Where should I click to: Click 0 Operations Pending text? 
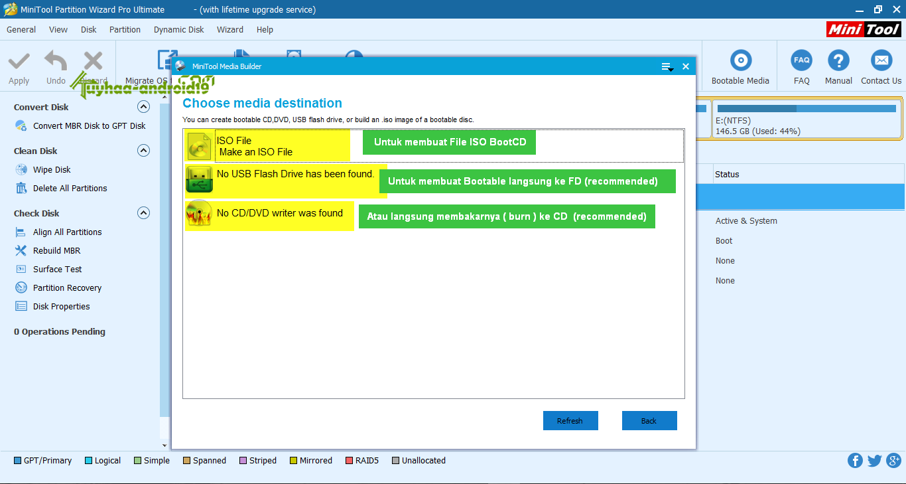tap(60, 331)
